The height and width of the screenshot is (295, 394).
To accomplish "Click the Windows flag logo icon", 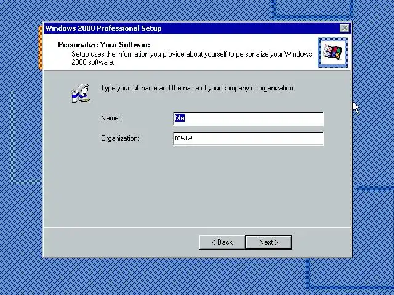I will [x=332, y=52].
